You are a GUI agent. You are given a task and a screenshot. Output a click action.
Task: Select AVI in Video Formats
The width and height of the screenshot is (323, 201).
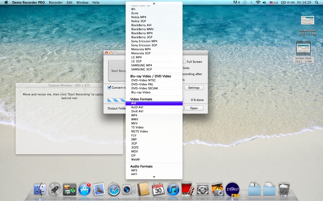click(154, 103)
